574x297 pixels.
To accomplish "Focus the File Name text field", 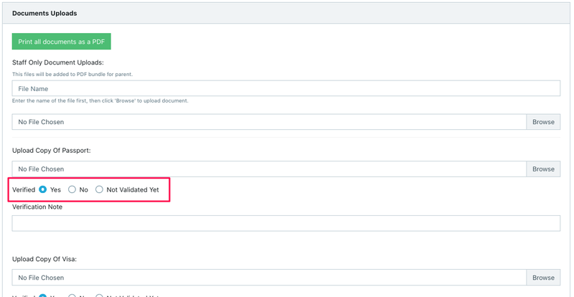I will [286, 88].
